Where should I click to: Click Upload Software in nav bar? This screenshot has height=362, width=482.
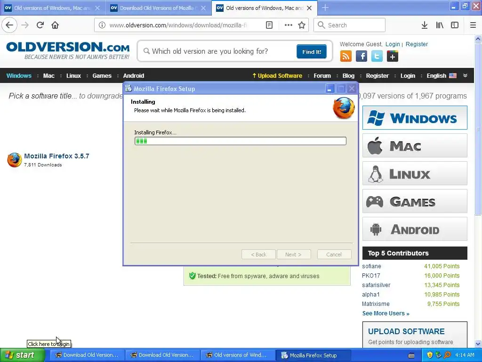tap(277, 75)
